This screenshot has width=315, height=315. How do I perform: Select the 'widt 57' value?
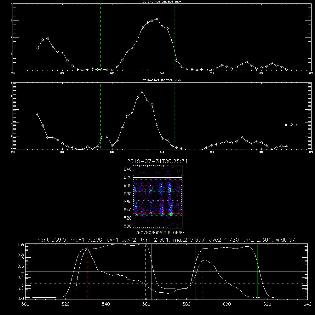(285, 240)
